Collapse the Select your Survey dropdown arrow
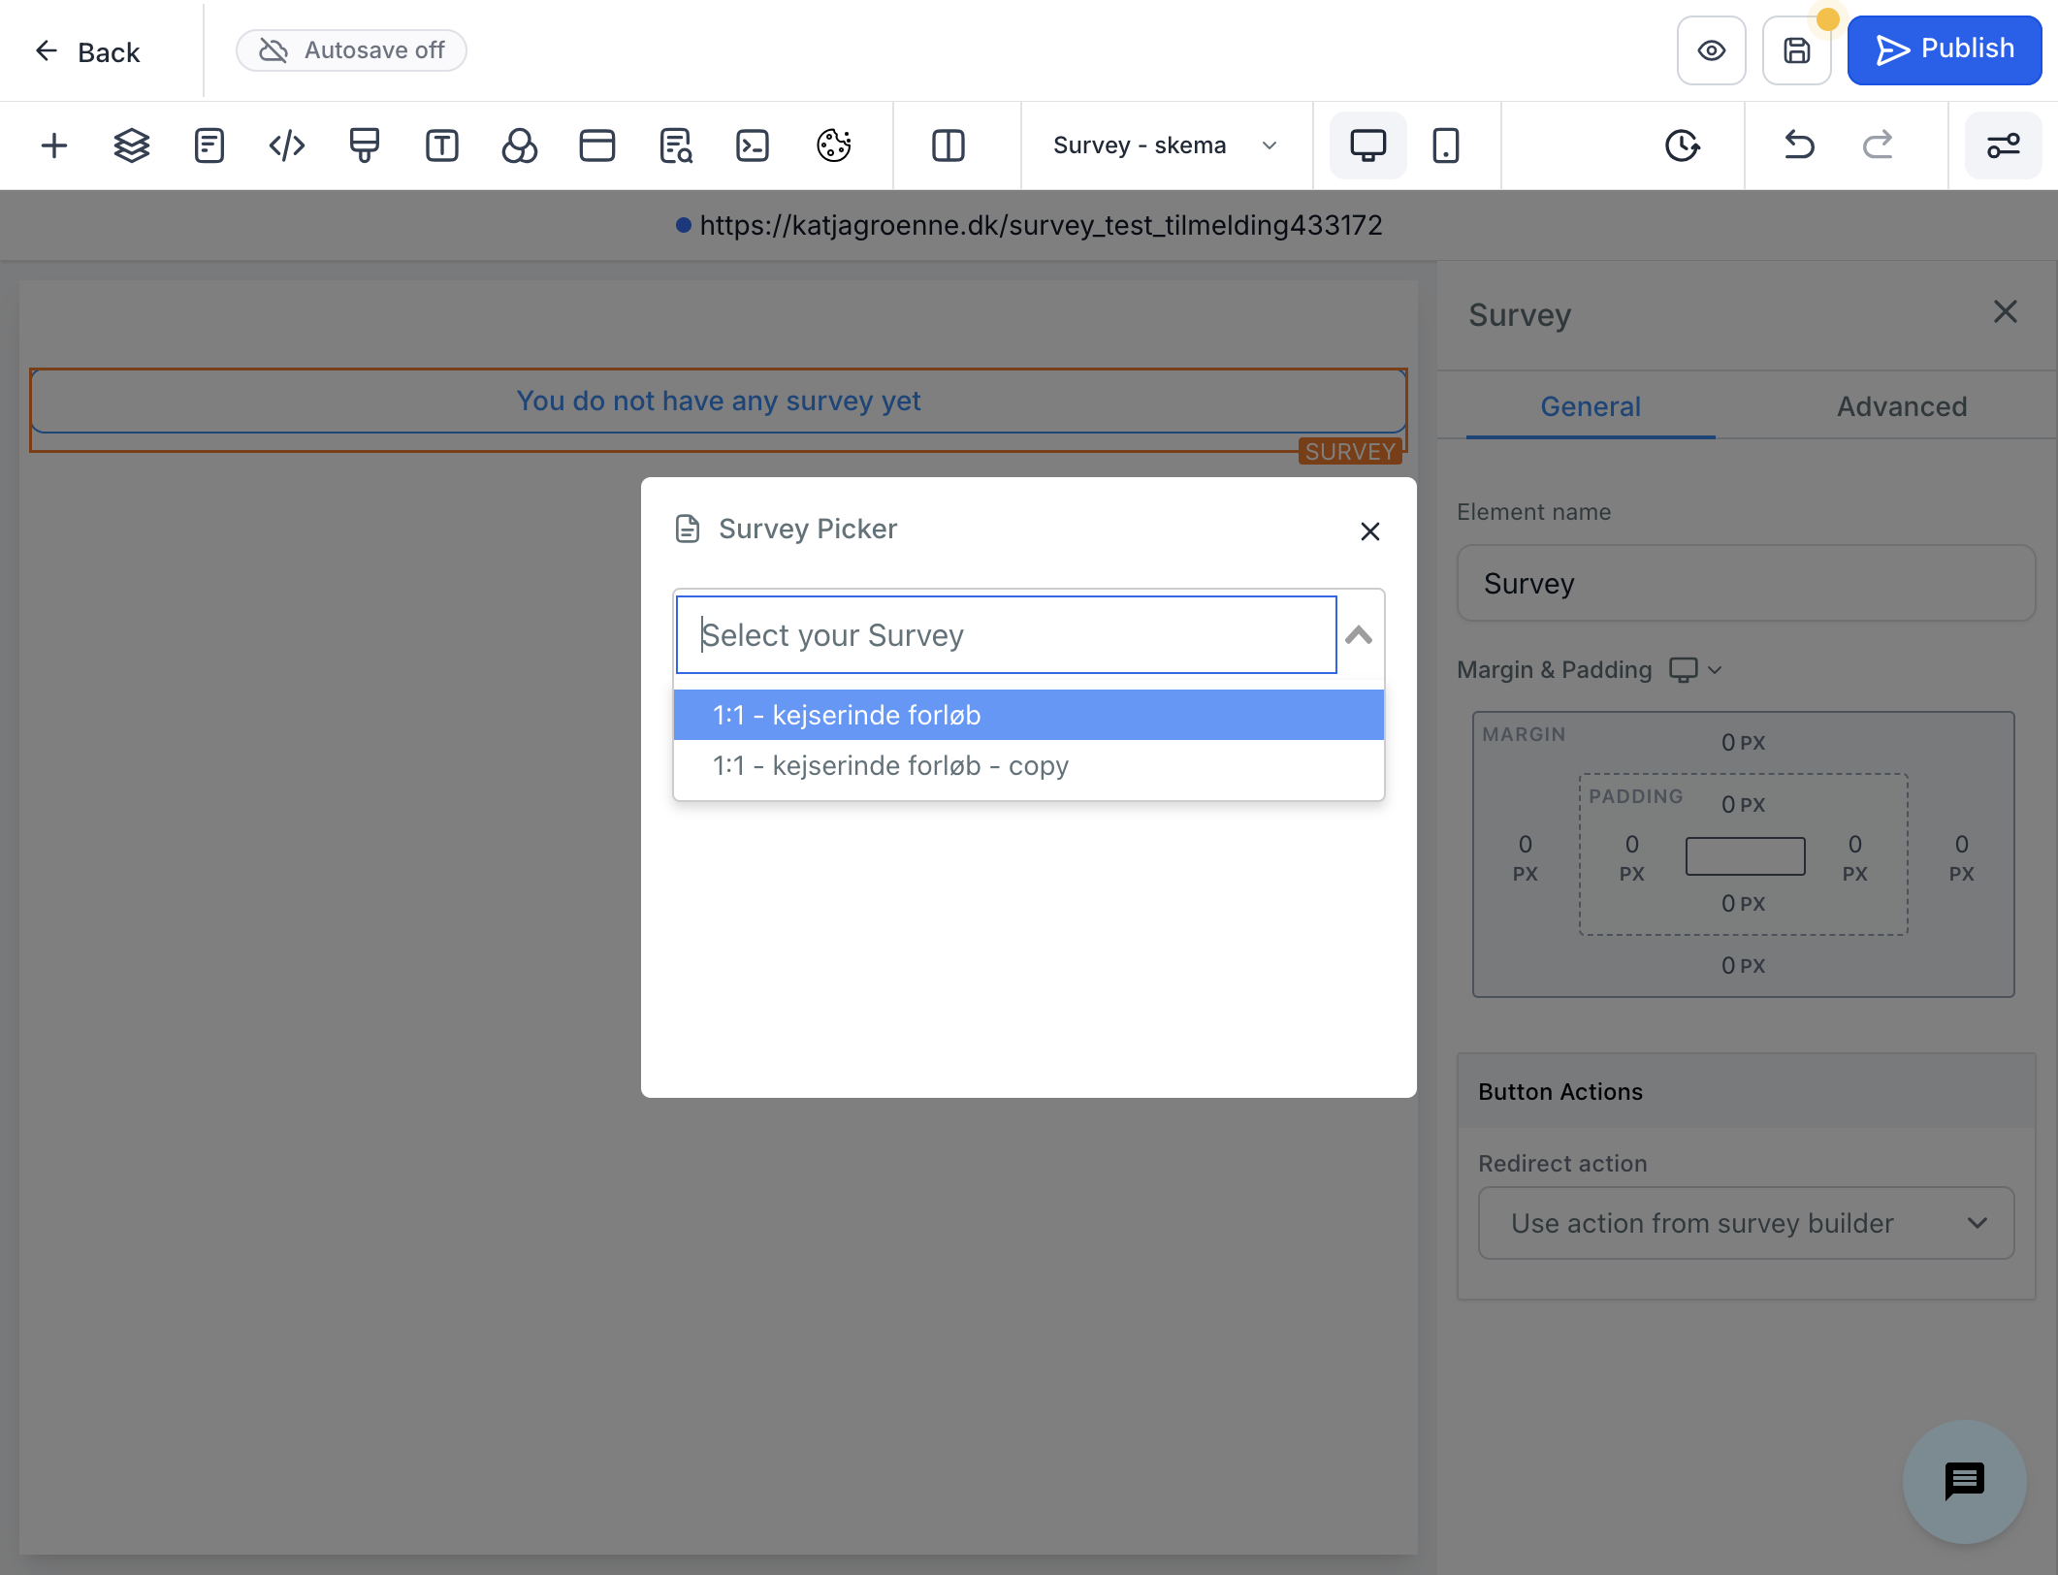2058x1575 pixels. click(1359, 635)
